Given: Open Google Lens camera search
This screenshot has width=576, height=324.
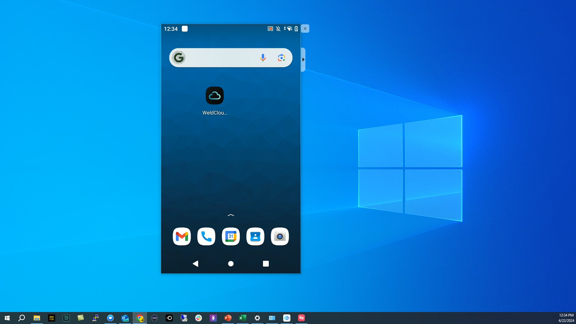Looking at the screenshot, I should pos(281,58).
